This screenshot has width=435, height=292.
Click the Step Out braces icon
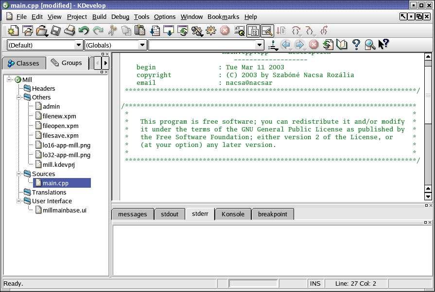point(324,31)
